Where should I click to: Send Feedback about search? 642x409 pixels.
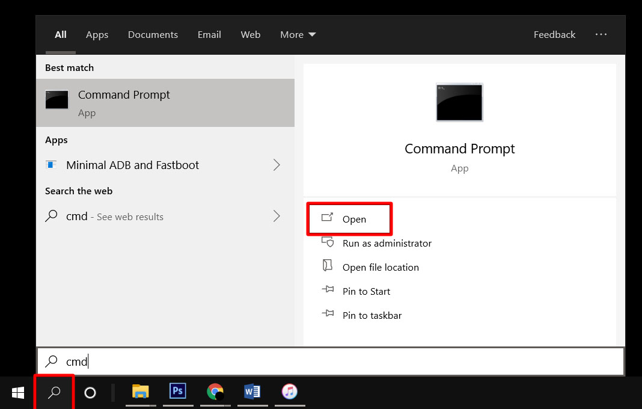pos(554,34)
